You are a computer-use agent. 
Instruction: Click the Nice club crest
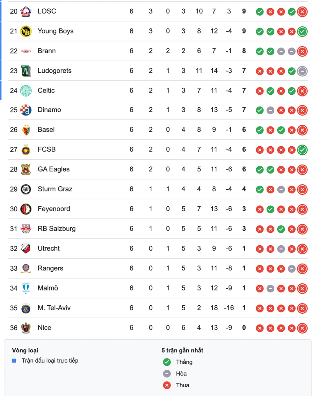[x=26, y=328]
